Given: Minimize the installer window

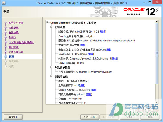Looking at the screenshot, I should [x=144, y=3].
